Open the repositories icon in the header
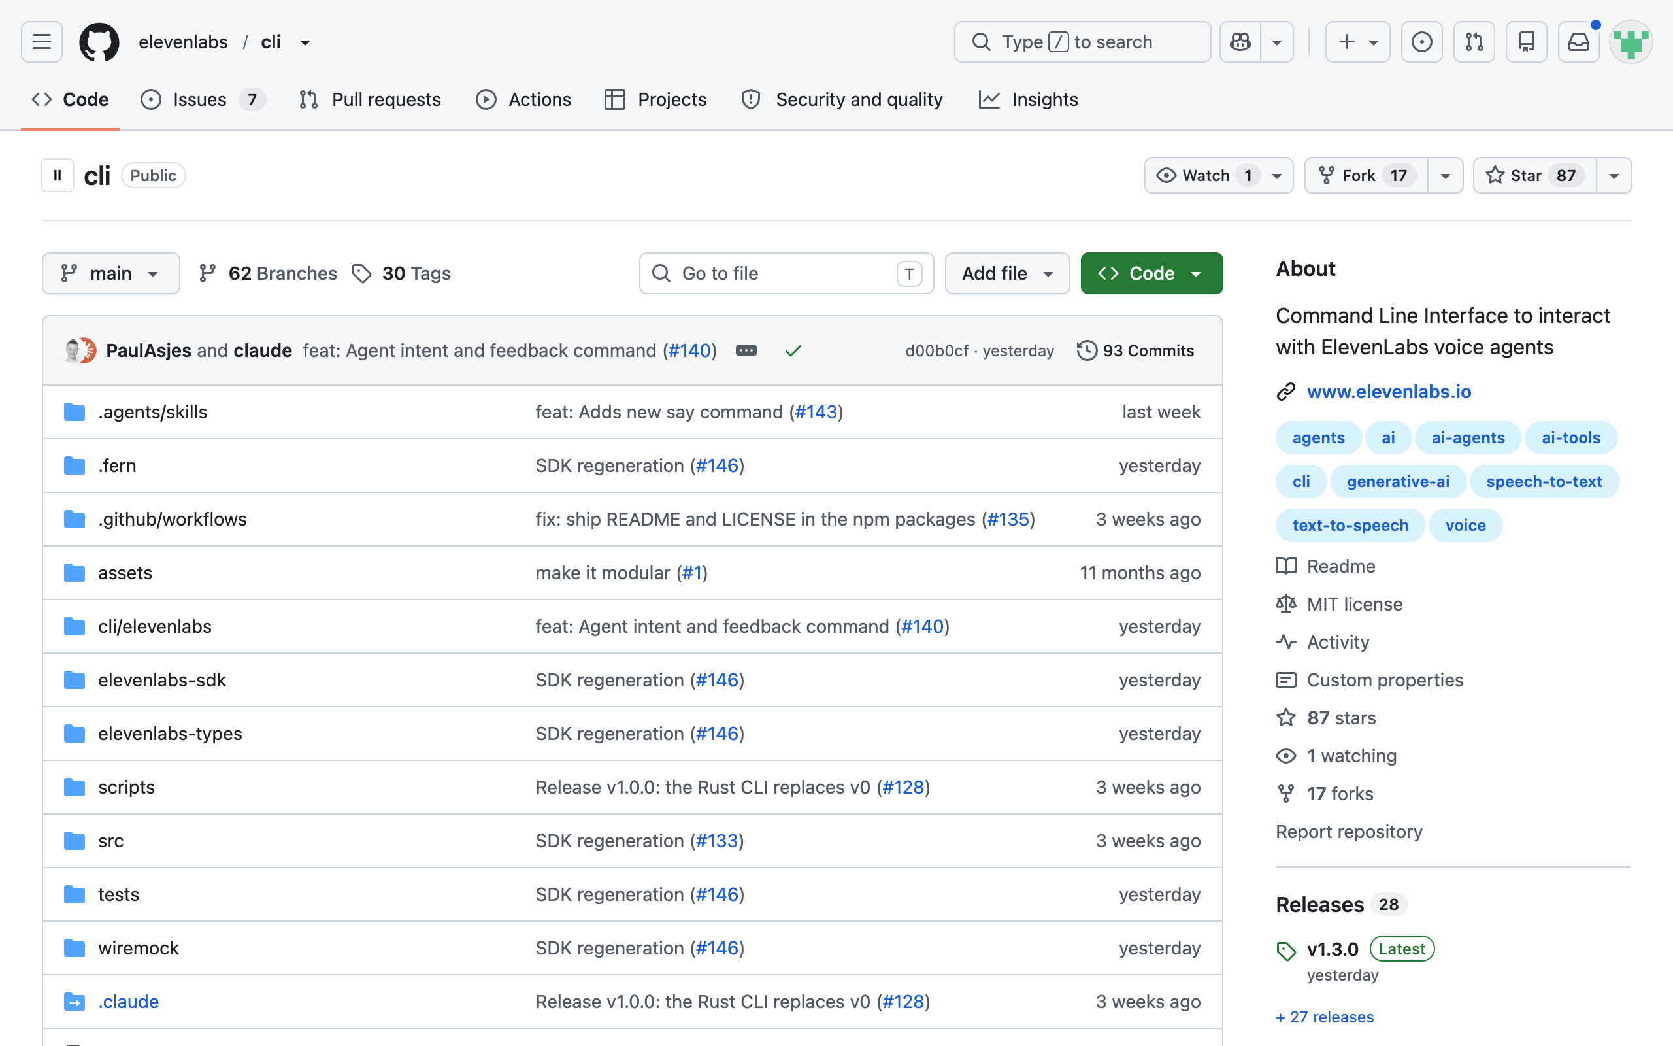The height and width of the screenshot is (1046, 1673). [1527, 42]
